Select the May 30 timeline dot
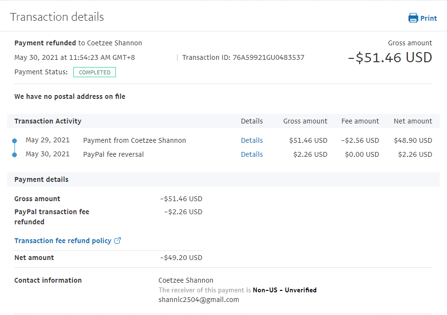The image size is (447, 315). 14,154
